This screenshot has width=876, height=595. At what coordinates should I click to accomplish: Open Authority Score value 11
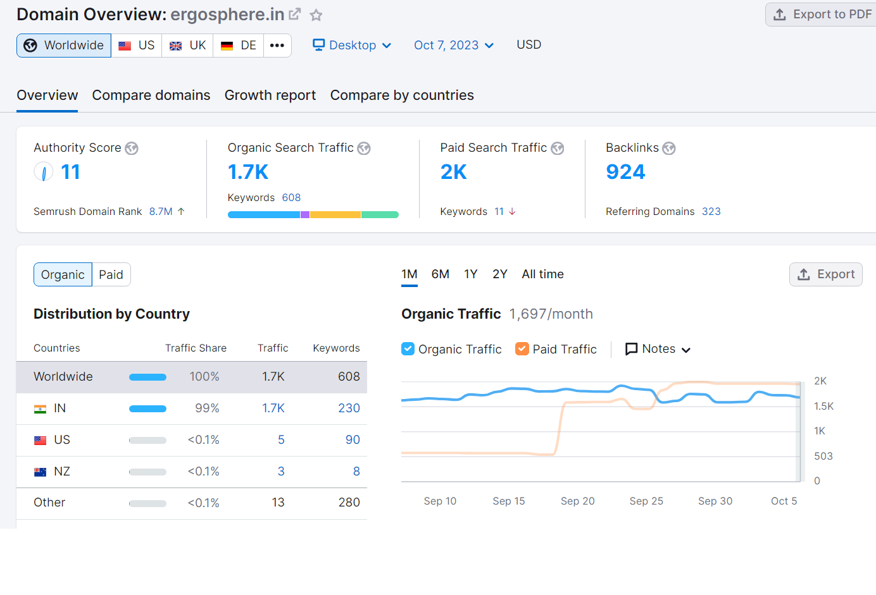[x=70, y=172]
